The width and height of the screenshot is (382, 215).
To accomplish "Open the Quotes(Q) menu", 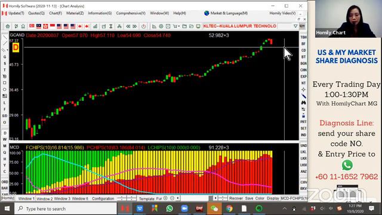I will pyautogui.click(x=36, y=13).
